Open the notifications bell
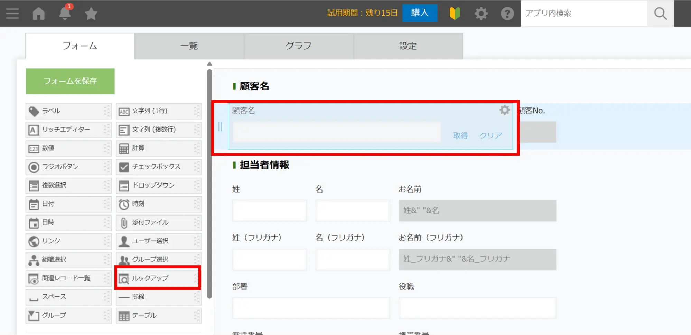The image size is (691, 335). pyautogui.click(x=65, y=13)
